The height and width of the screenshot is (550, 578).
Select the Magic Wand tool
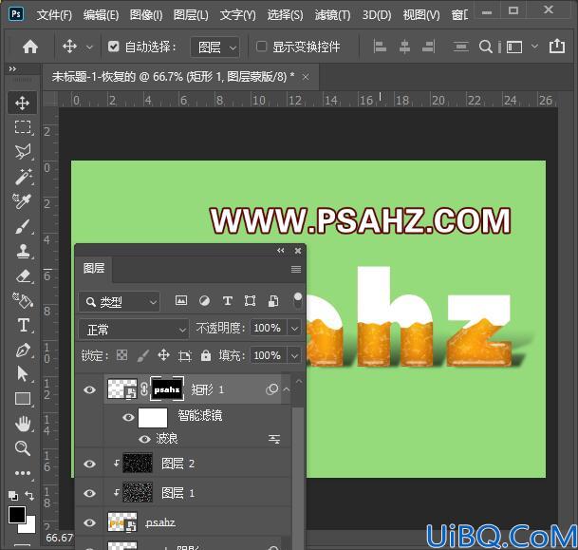(23, 177)
